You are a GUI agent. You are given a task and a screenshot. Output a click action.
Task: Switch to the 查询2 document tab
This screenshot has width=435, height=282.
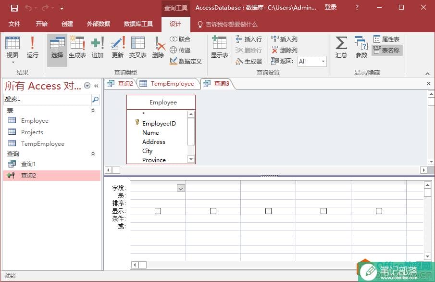(x=120, y=84)
